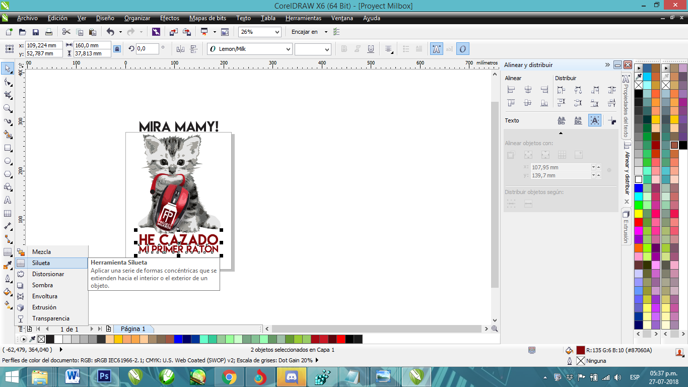
Task: Select the Text tool in toolbox
Action: pyautogui.click(x=8, y=200)
